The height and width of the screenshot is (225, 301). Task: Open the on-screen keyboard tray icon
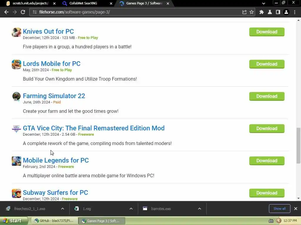tap(271, 221)
